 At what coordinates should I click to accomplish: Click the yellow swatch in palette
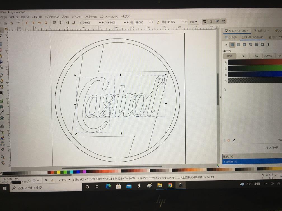(x=59, y=172)
